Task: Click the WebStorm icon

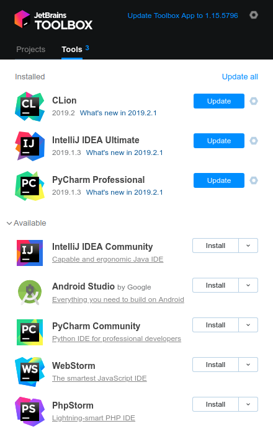Action: click(30, 372)
